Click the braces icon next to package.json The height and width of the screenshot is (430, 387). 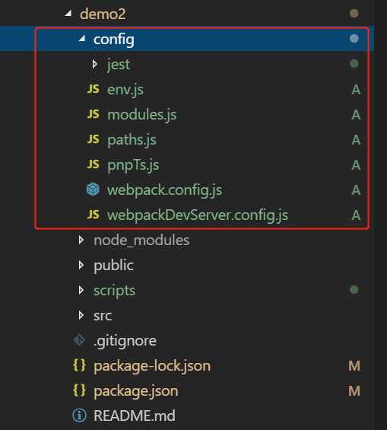click(79, 390)
